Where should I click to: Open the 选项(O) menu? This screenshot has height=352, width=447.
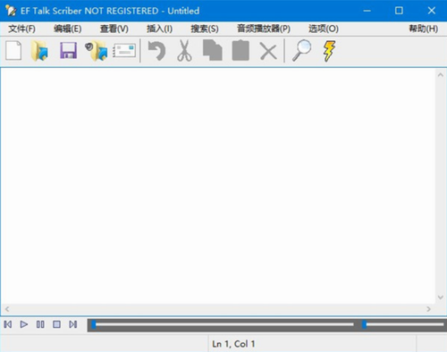[324, 29]
